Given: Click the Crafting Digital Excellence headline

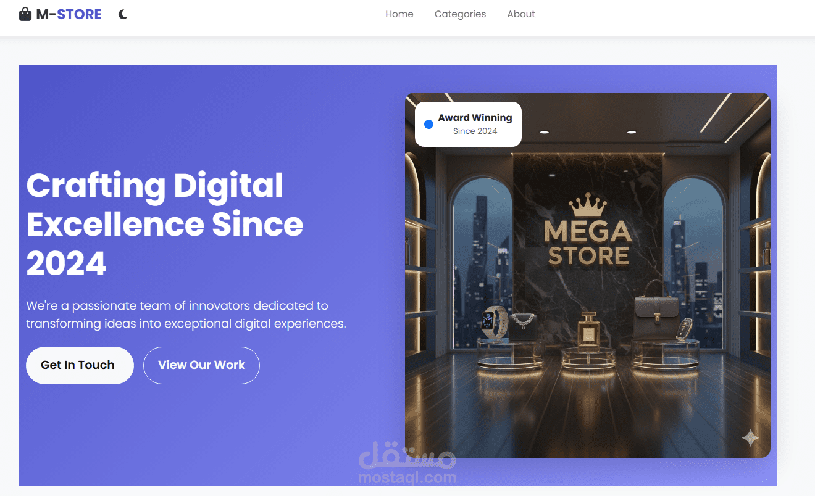Looking at the screenshot, I should (165, 225).
